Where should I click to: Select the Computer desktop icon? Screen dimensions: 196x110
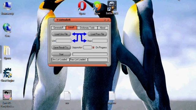tap(7, 8)
